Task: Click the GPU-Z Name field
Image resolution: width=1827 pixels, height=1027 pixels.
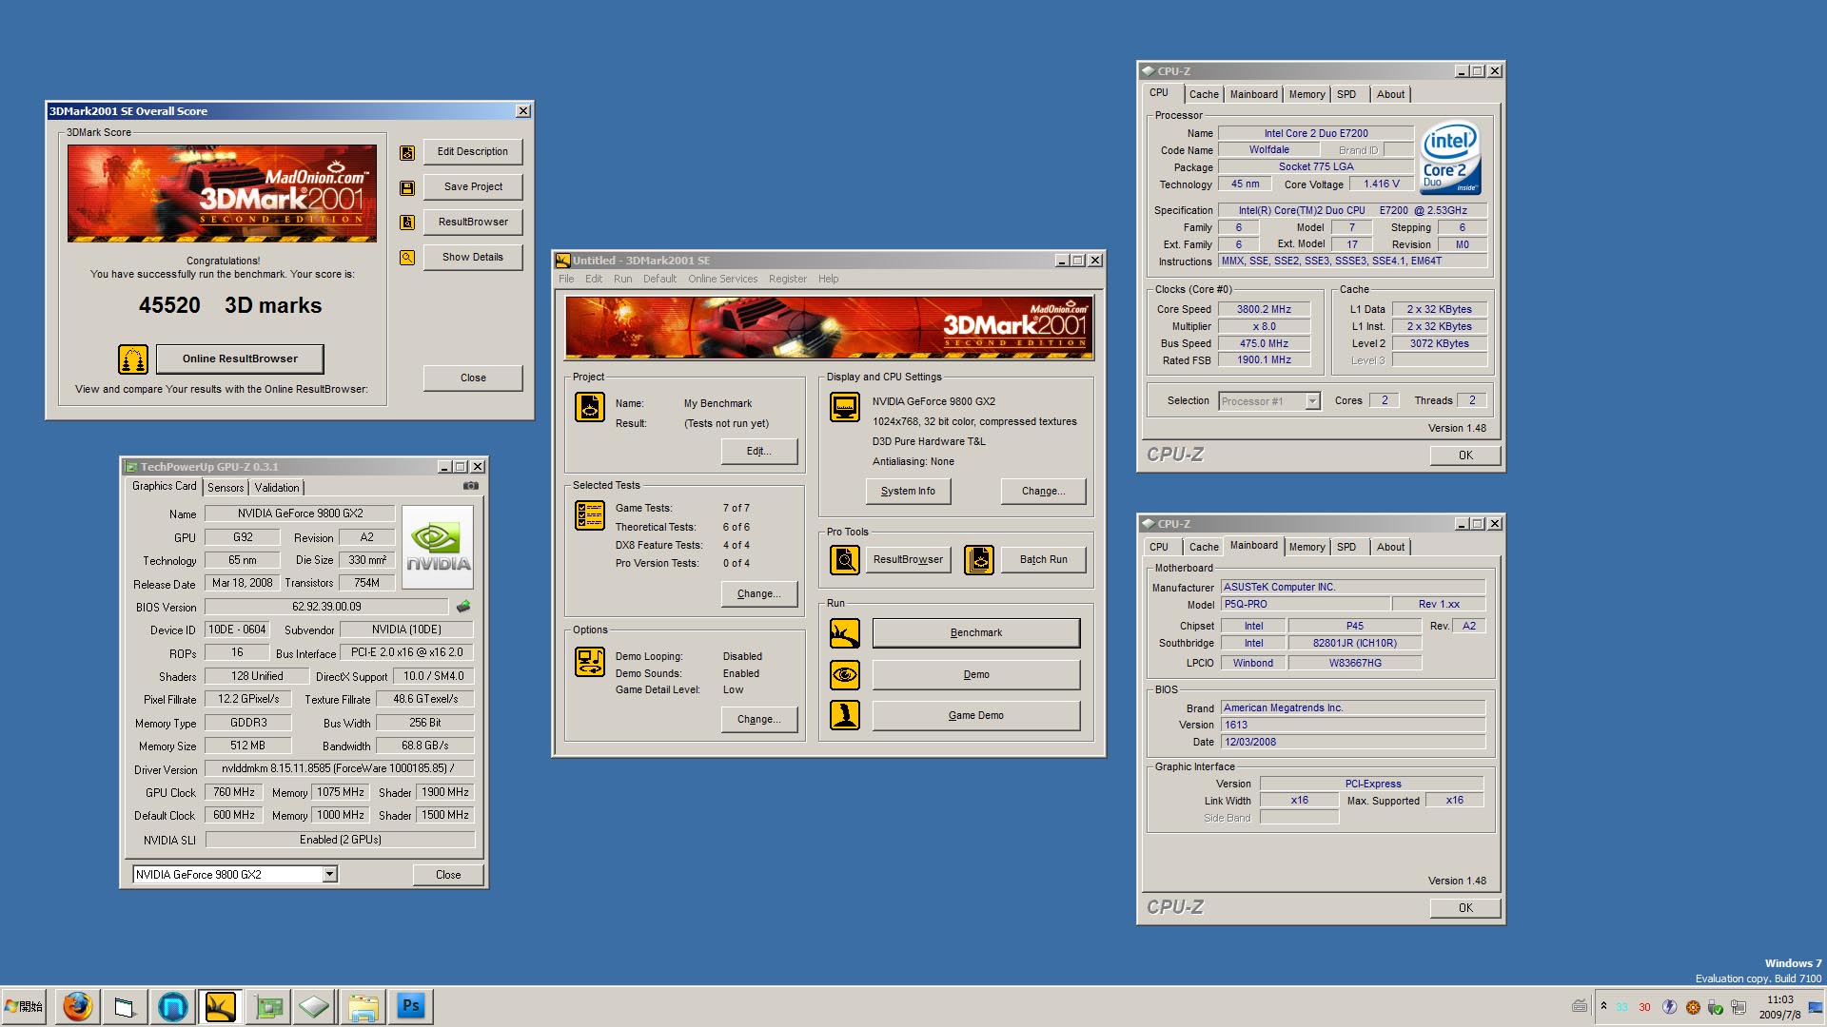Action: (300, 513)
